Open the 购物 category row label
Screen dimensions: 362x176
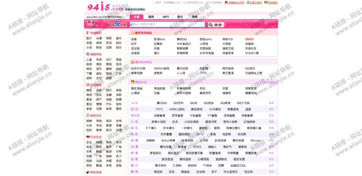pyautogui.click(x=134, y=172)
